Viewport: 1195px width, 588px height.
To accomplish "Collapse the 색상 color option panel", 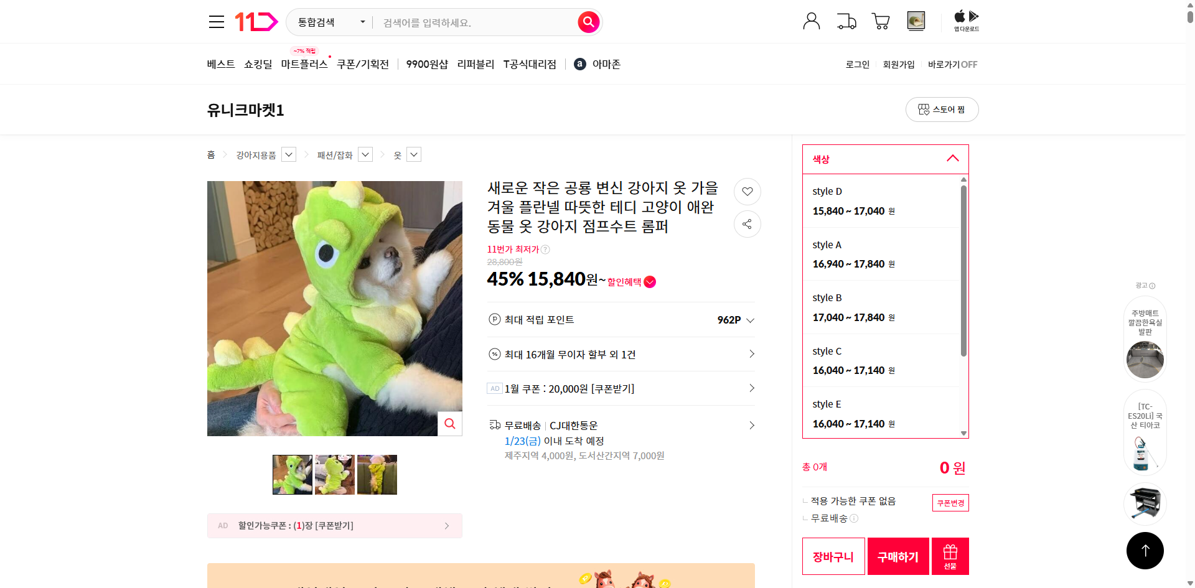I will (x=952, y=159).
